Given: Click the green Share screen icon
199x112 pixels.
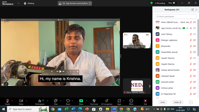Looking at the screenshot, I should click(x=81, y=101).
